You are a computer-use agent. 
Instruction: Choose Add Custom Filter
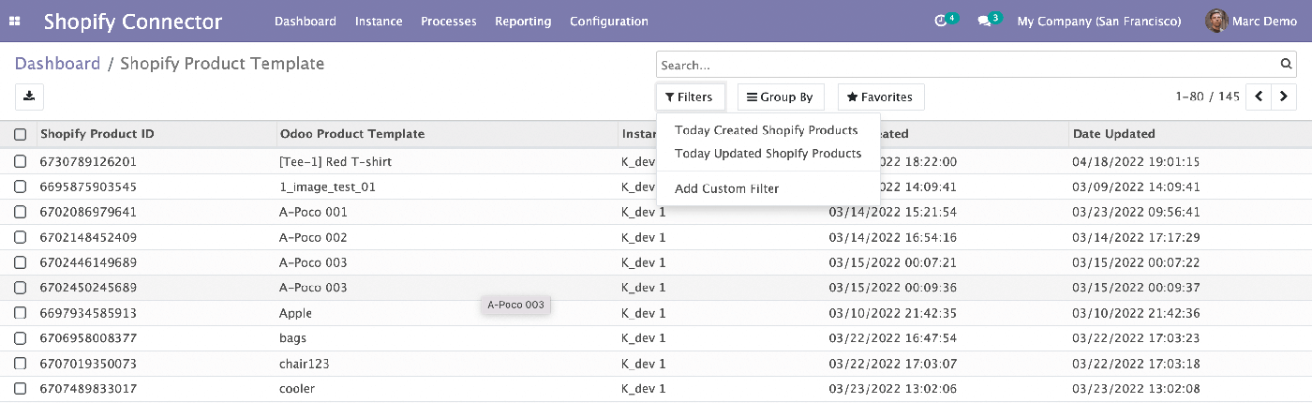point(727,188)
